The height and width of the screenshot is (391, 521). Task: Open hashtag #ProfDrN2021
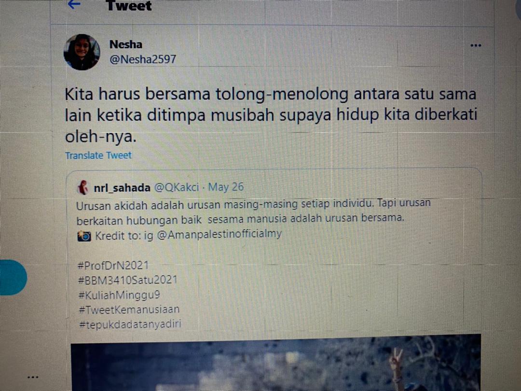[113, 265]
